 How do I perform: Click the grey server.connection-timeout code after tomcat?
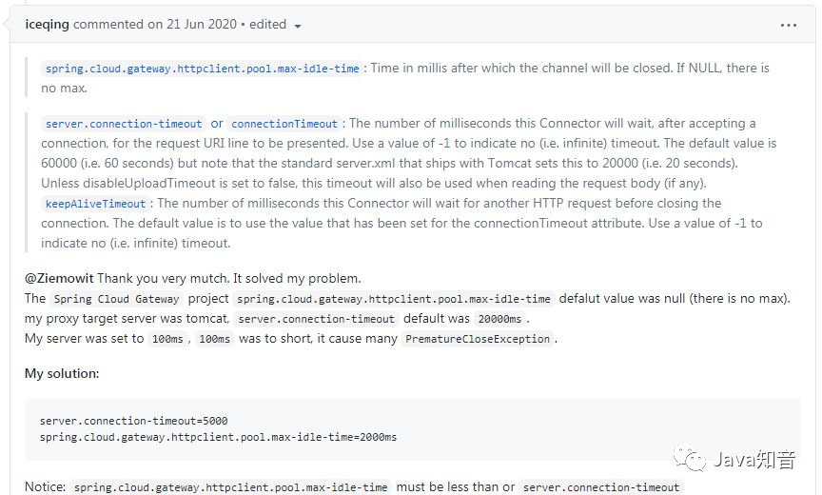316,319
